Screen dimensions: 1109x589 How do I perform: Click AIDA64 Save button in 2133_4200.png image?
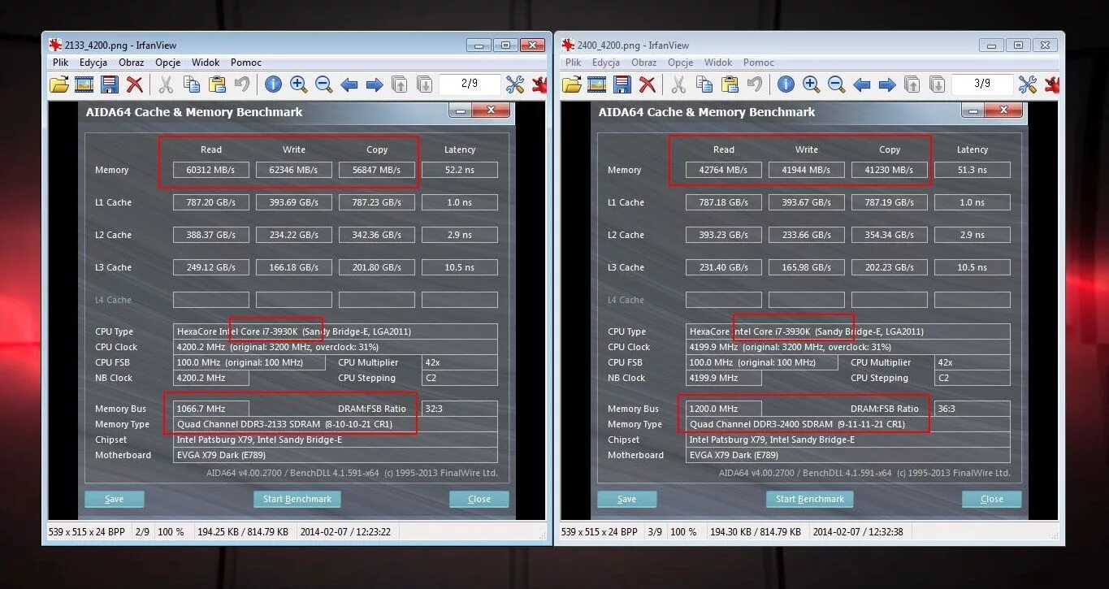115,499
